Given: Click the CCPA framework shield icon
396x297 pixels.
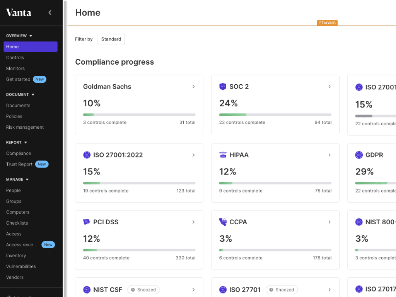Looking at the screenshot, I should 223,222.
